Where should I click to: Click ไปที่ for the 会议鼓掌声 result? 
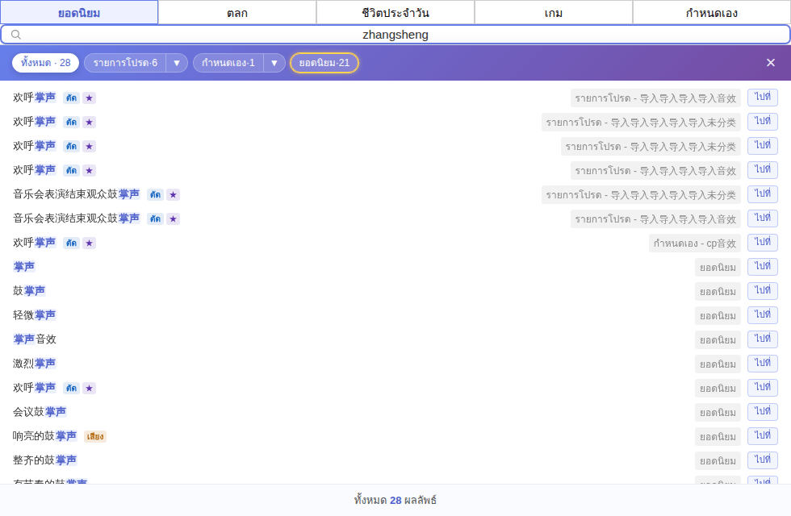click(762, 412)
